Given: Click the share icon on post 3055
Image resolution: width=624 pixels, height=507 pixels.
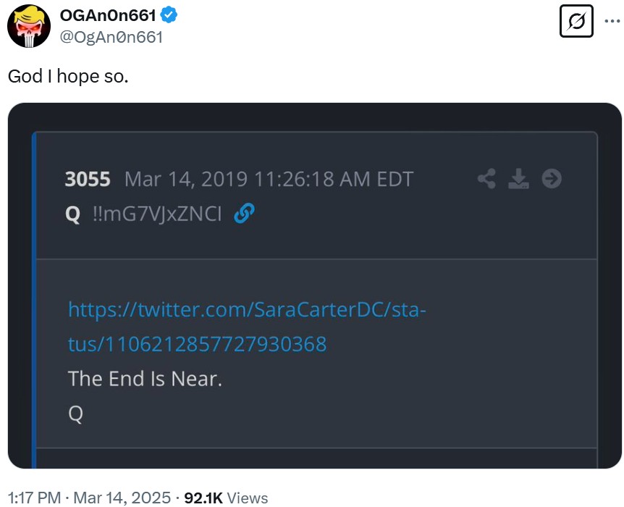Looking at the screenshot, I should point(486,178).
